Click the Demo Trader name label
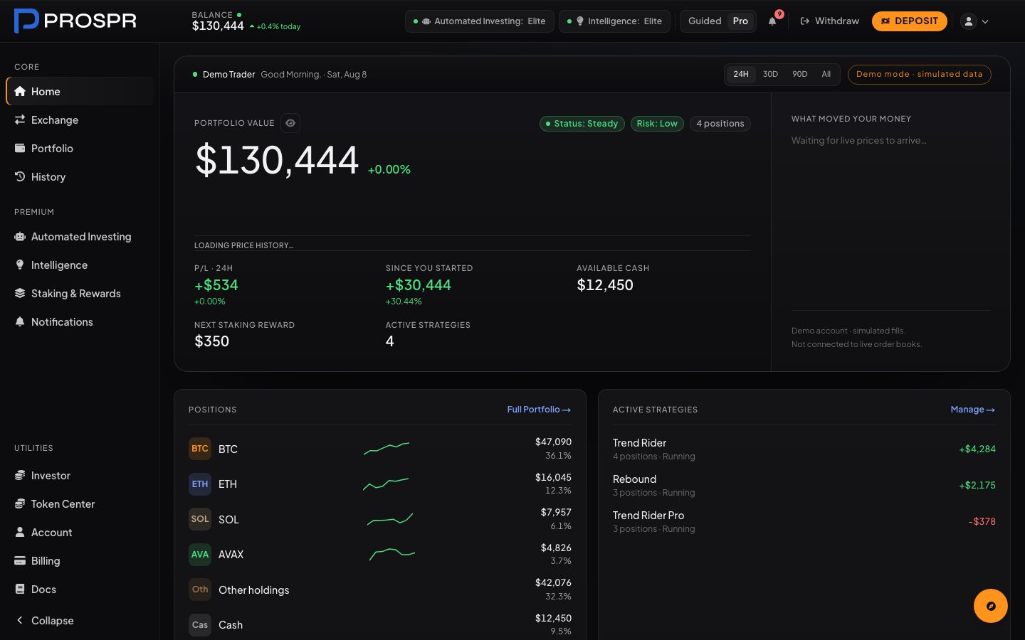The height and width of the screenshot is (640, 1025). pos(228,74)
